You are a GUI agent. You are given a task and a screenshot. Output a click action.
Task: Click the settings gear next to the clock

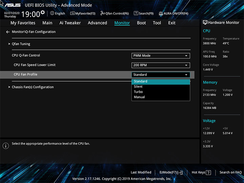click(43, 12)
